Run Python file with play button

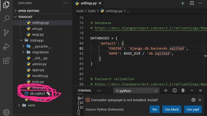click(x=183, y=3)
